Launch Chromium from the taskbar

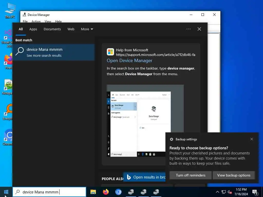[118, 192]
